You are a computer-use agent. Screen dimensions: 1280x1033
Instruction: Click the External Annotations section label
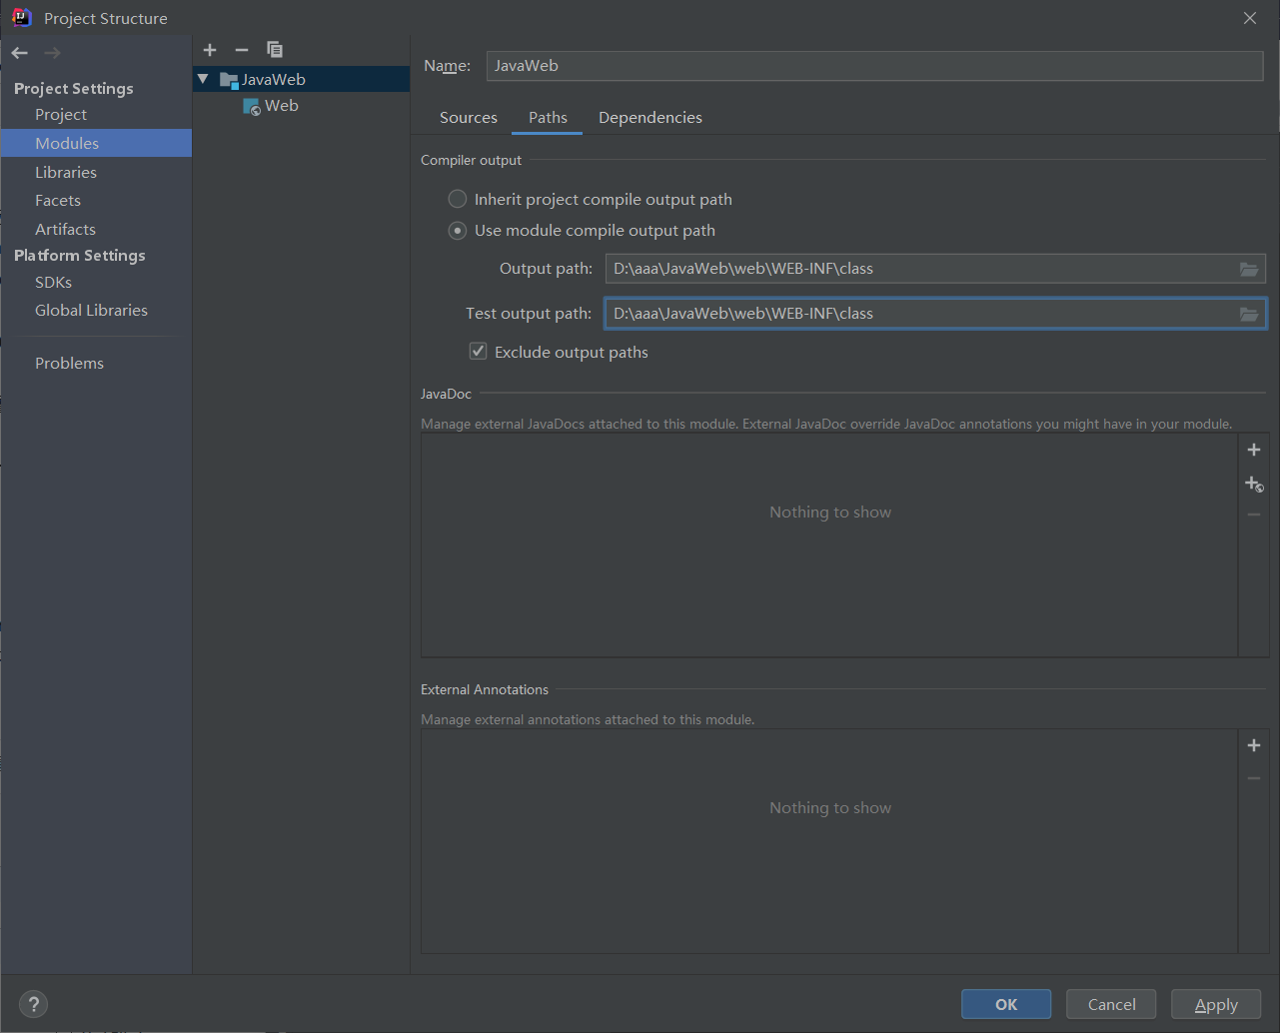[x=485, y=690]
